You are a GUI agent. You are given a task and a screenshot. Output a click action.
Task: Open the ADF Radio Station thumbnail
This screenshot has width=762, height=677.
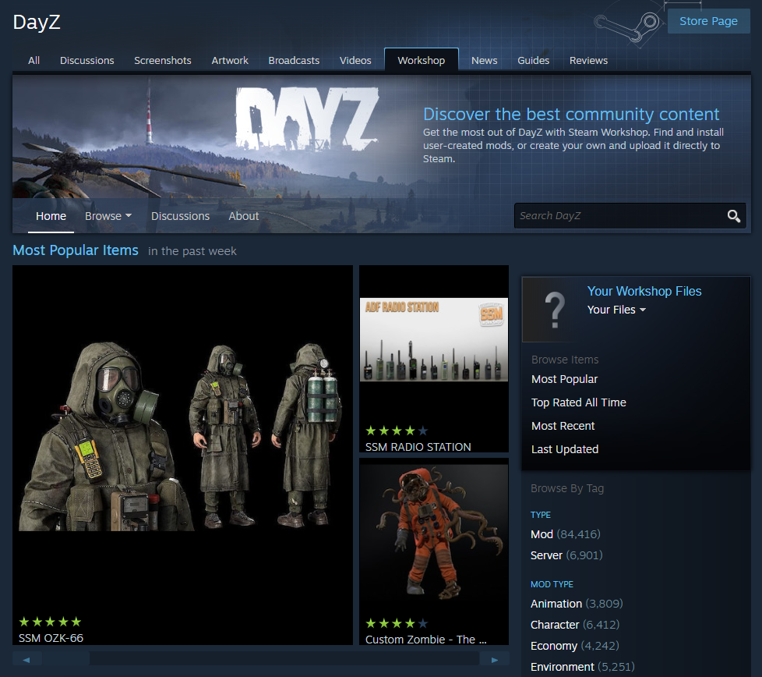[433, 339]
